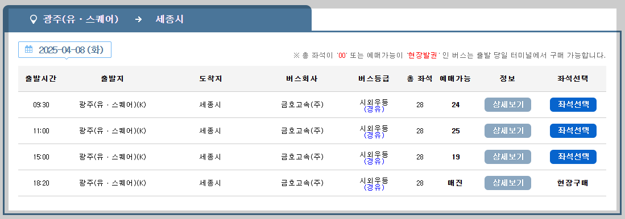
Task: Click 광주(유·스퀘어)(K) in the 11:00 row
Action: pos(113,130)
